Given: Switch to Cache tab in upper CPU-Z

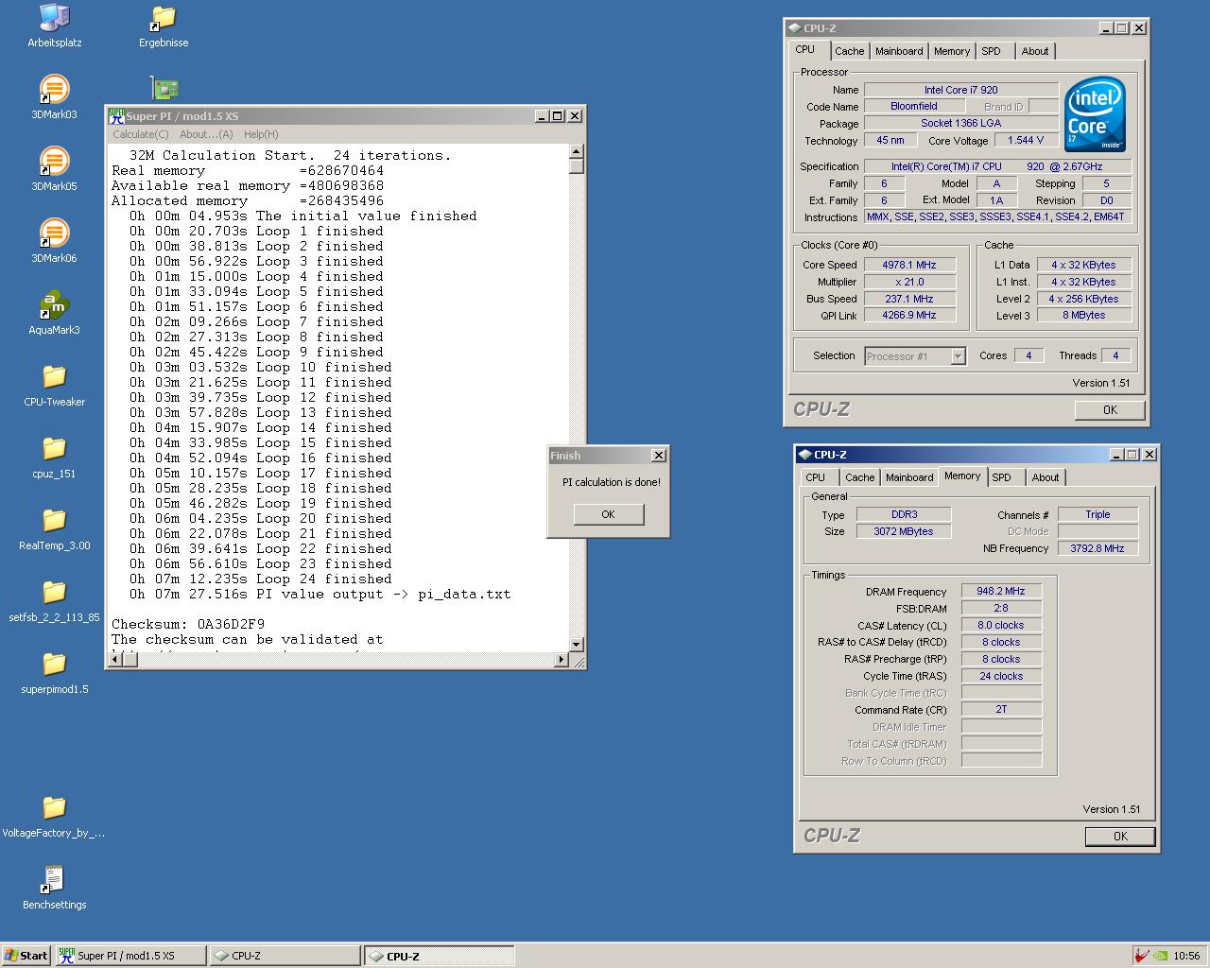Looking at the screenshot, I should coord(849,51).
